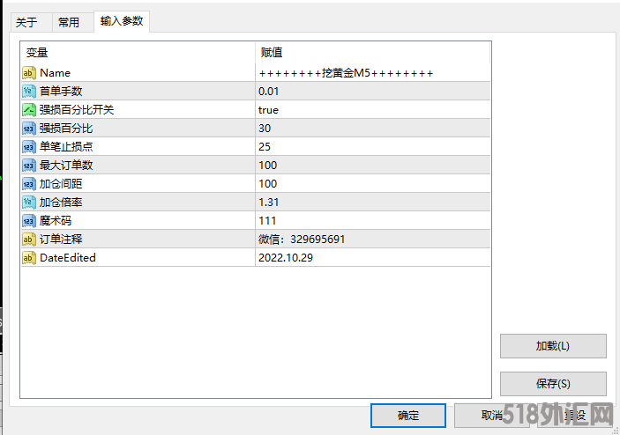Click the string icon beside Name
This screenshot has width=620, height=435.
point(29,73)
